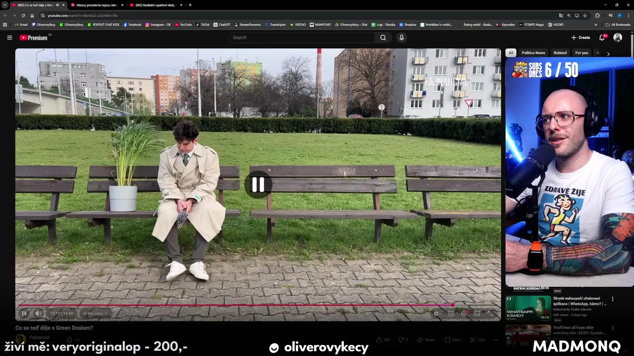Screen dimensions: 634x356
Task: Open options for 'Skryté nebezpečí chatovací aplikace' video
Action: tap(613, 299)
